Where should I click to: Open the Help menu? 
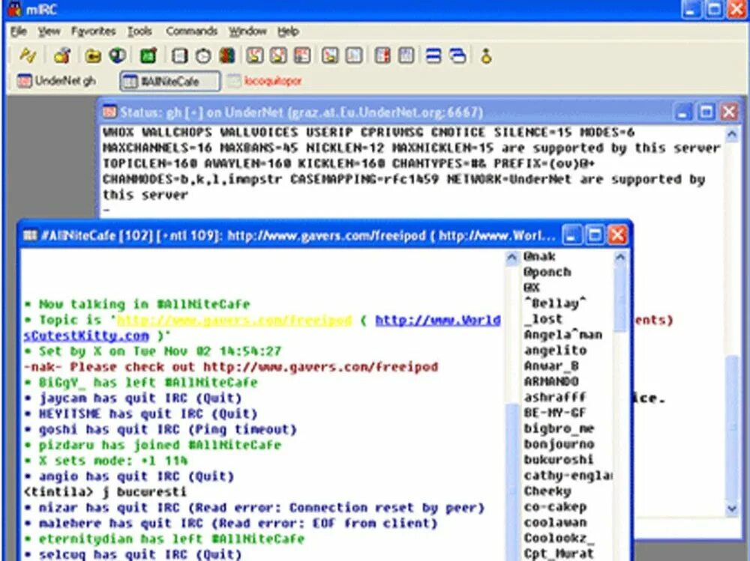pos(288,31)
